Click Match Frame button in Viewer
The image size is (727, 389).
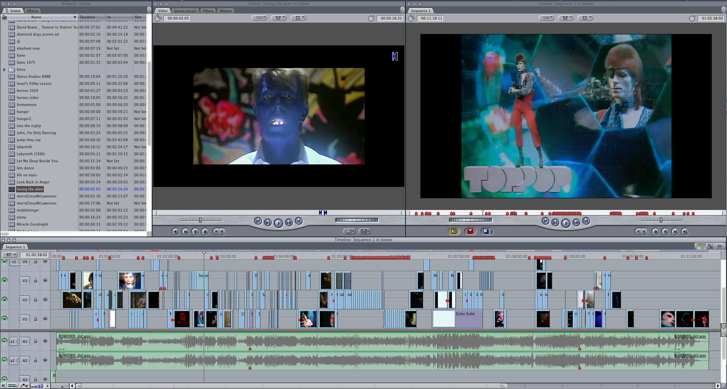pyautogui.click(x=176, y=231)
